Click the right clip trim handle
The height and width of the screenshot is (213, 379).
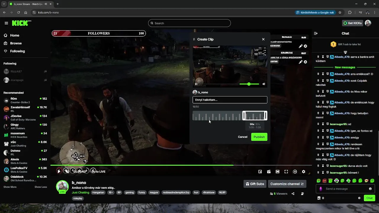pos(266,115)
